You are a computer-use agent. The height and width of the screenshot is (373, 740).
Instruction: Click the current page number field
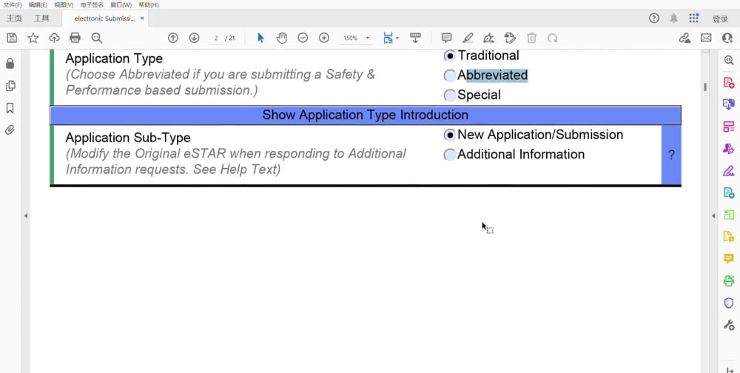(x=215, y=38)
